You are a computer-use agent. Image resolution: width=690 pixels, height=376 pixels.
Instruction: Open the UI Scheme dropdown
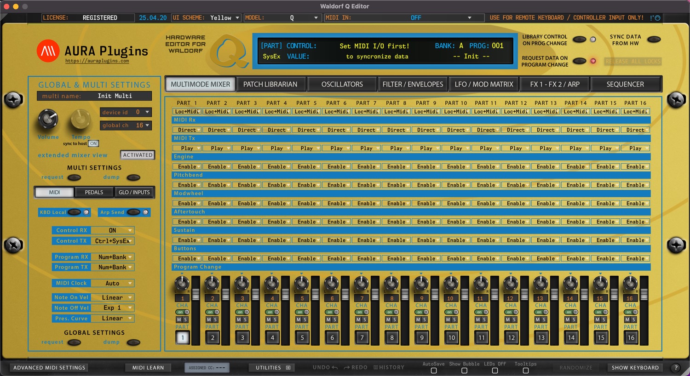pos(224,18)
